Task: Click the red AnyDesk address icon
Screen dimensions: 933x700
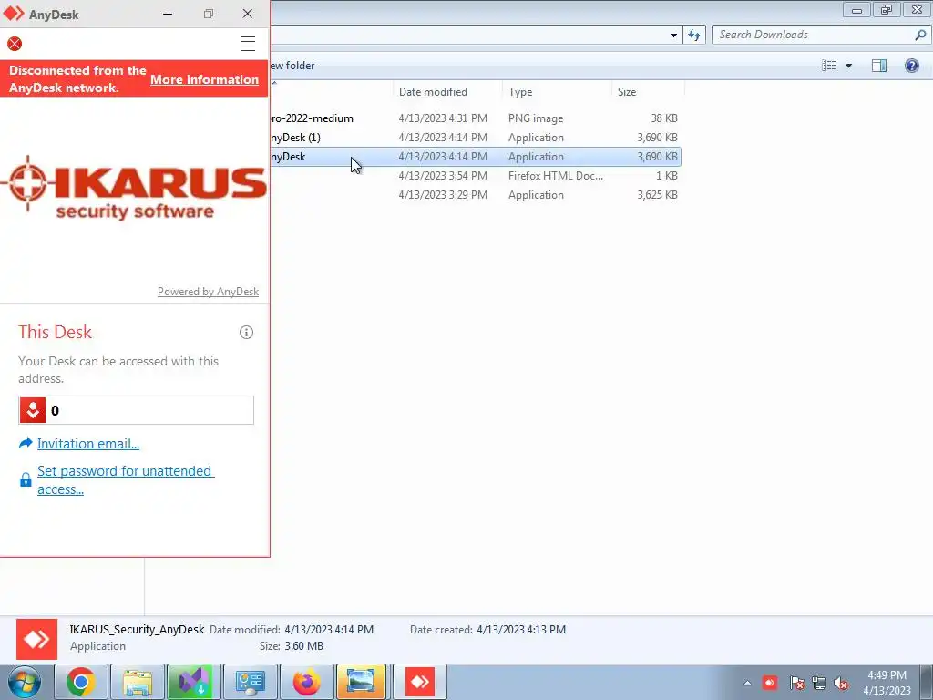Action: coord(33,410)
